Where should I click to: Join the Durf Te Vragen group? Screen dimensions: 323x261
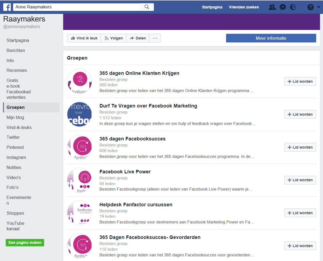click(x=300, y=114)
